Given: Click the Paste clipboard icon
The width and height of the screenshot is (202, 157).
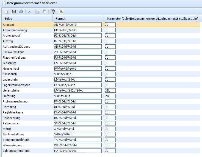Looking at the screenshot, I should click(44, 12).
